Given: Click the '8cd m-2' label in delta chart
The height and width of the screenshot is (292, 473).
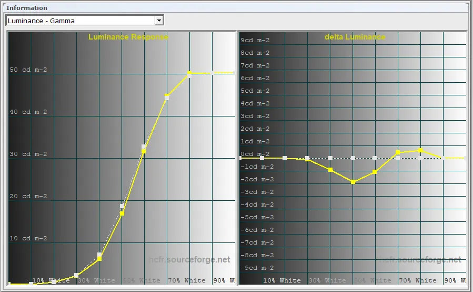Looking at the screenshot, I should point(255,53).
